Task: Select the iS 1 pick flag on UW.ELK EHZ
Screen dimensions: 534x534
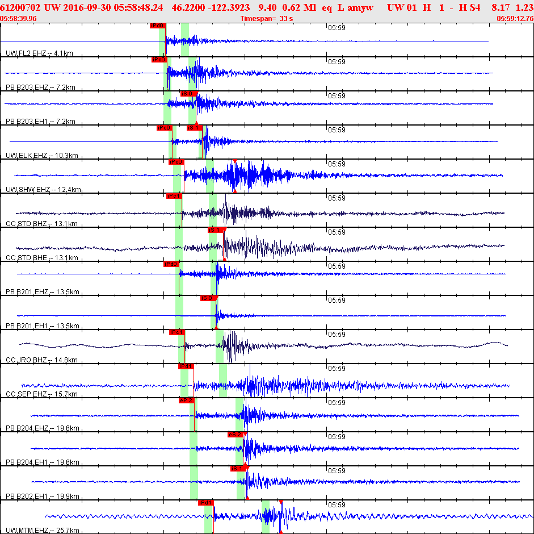Action: 195,128
